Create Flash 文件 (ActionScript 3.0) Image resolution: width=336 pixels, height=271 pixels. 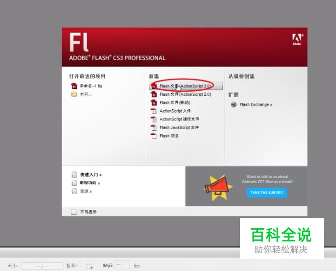(186, 86)
